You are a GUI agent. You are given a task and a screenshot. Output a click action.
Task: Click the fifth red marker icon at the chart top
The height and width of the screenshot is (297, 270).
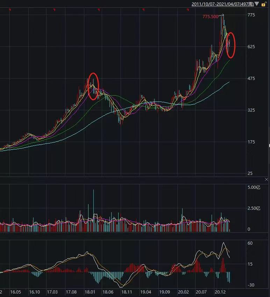point(188,9)
